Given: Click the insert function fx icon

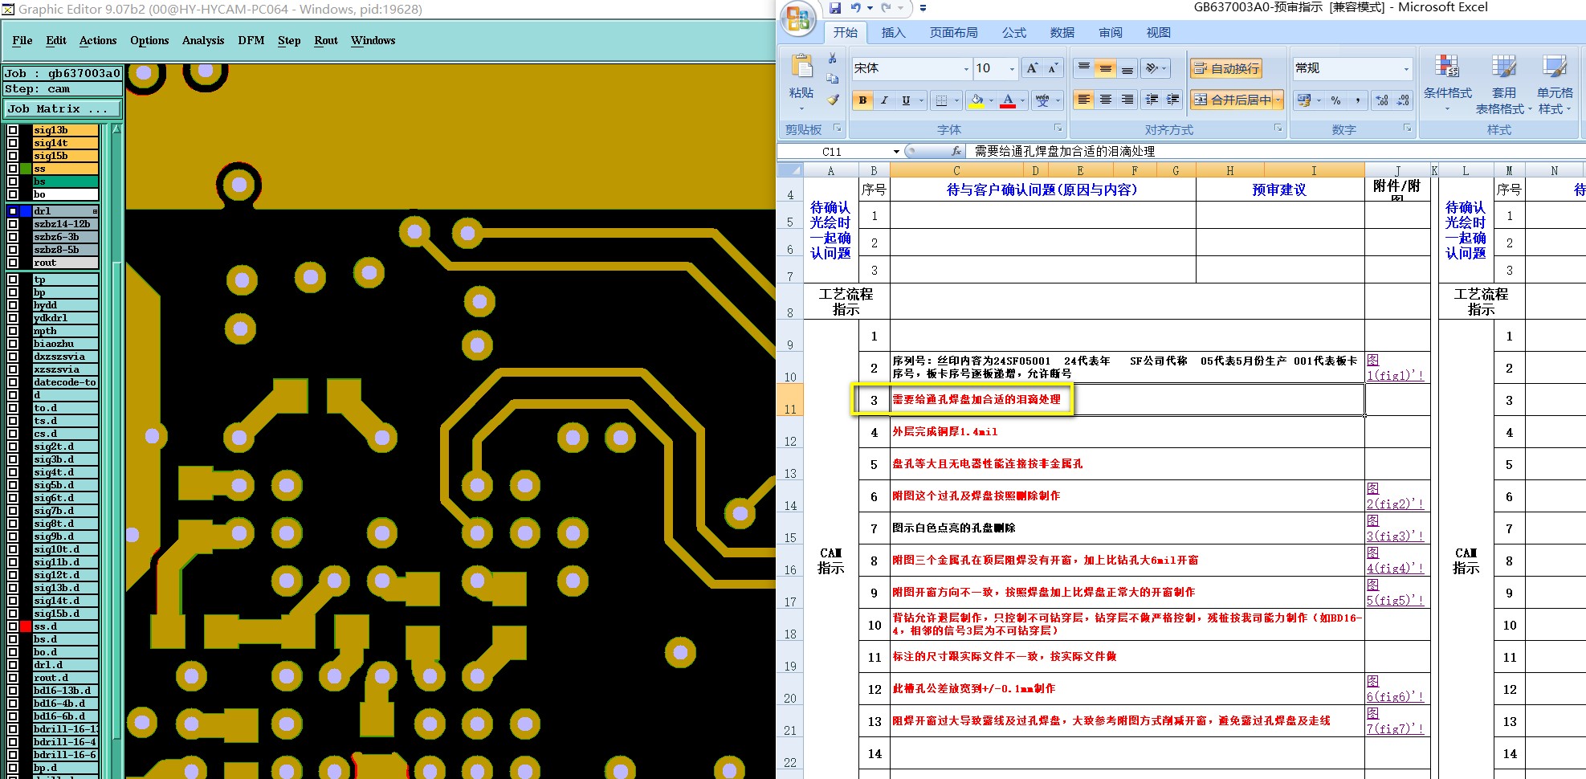Looking at the screenshot, I should tap(956, 151).
